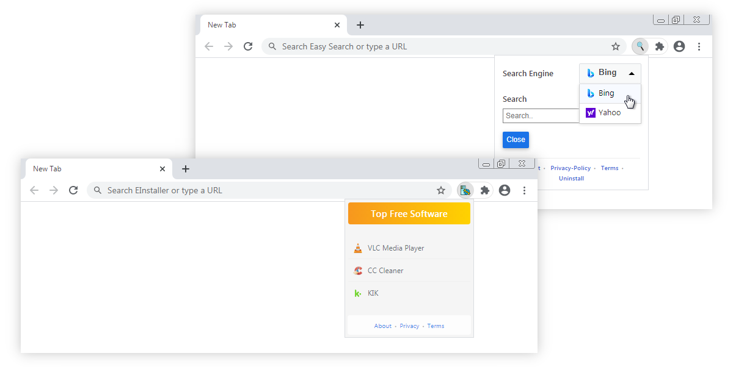Open the three-dot Chrome menu

699,46
